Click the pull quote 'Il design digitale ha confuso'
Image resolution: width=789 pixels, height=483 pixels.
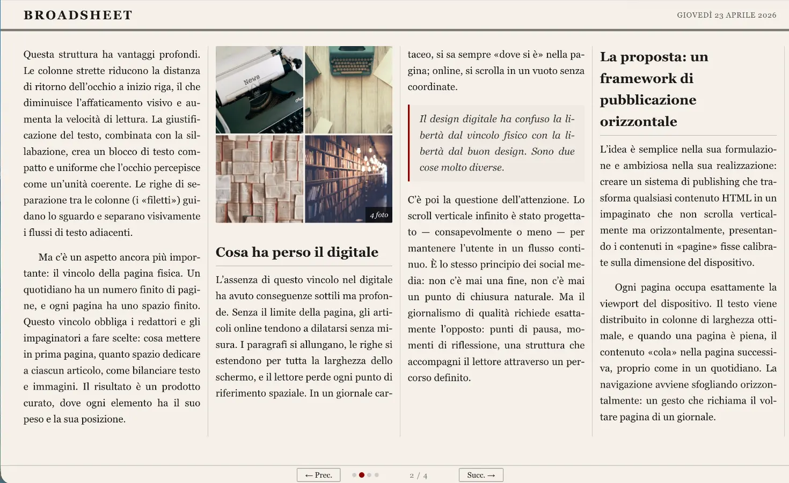(497, 143)
